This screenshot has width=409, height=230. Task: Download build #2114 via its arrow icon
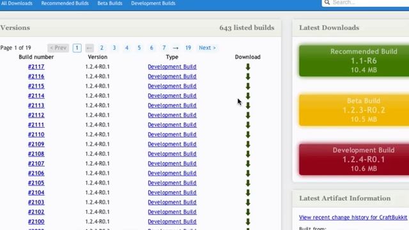pos(248,96)
